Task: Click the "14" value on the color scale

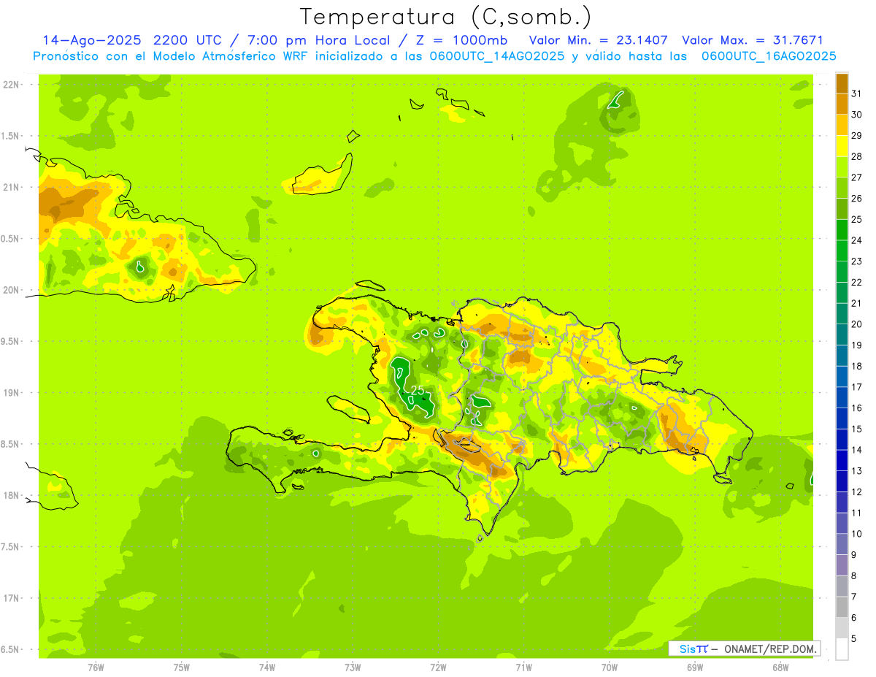Action: (857, 450)
